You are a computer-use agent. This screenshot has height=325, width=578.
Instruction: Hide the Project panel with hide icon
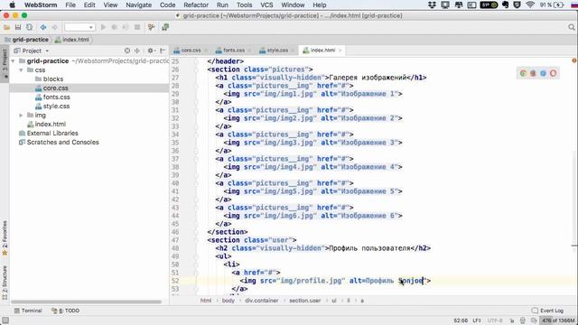163,51
